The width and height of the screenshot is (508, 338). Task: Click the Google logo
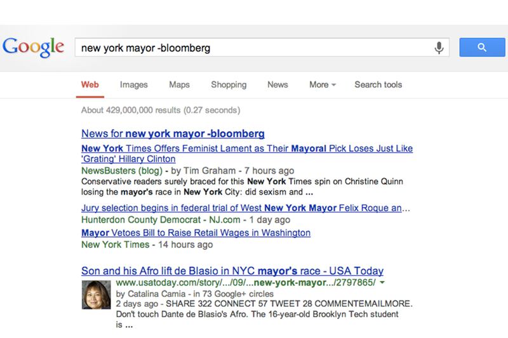[33, 48]
